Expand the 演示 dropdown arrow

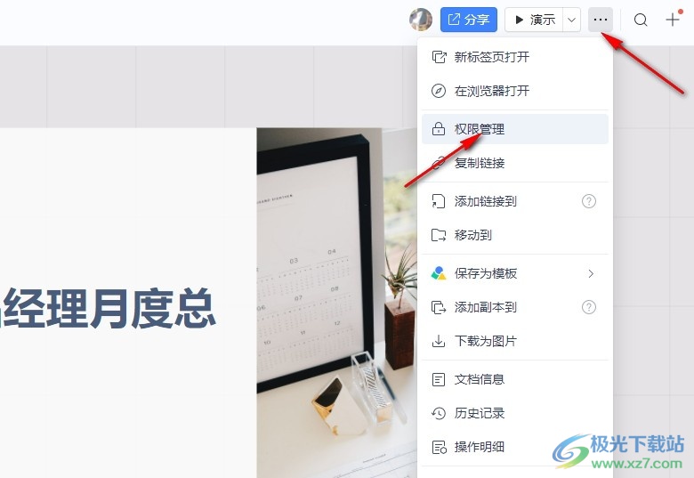click(572, 20)
